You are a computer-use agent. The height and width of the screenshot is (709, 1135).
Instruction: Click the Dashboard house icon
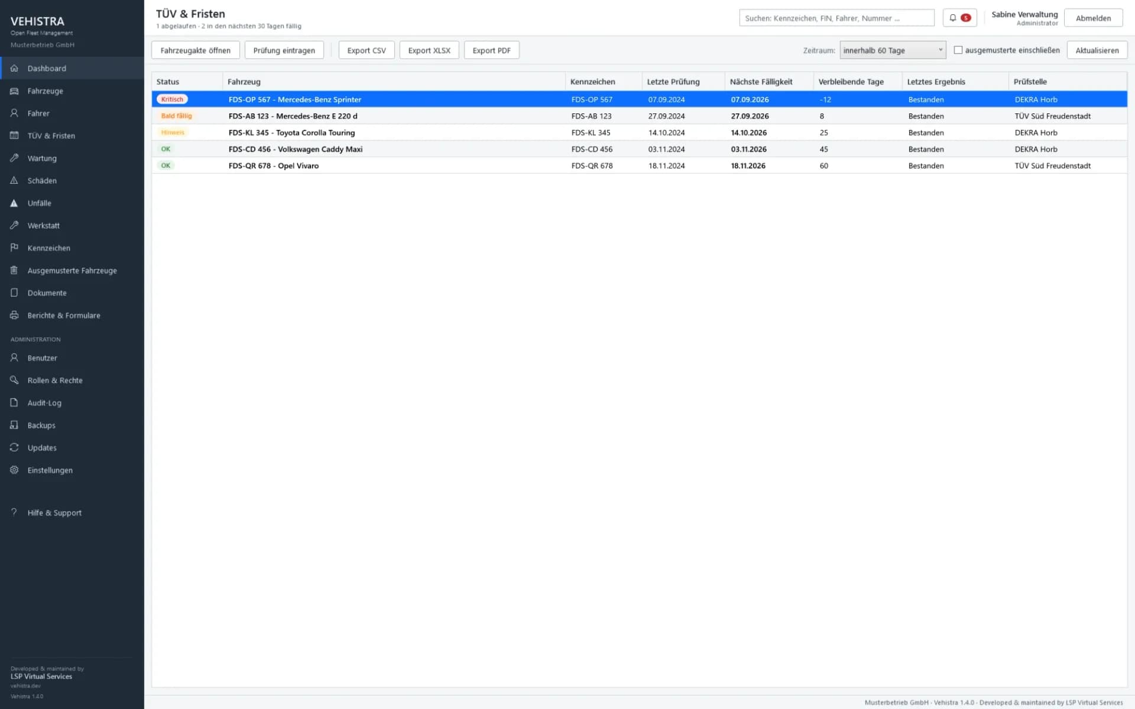point(14,69)
